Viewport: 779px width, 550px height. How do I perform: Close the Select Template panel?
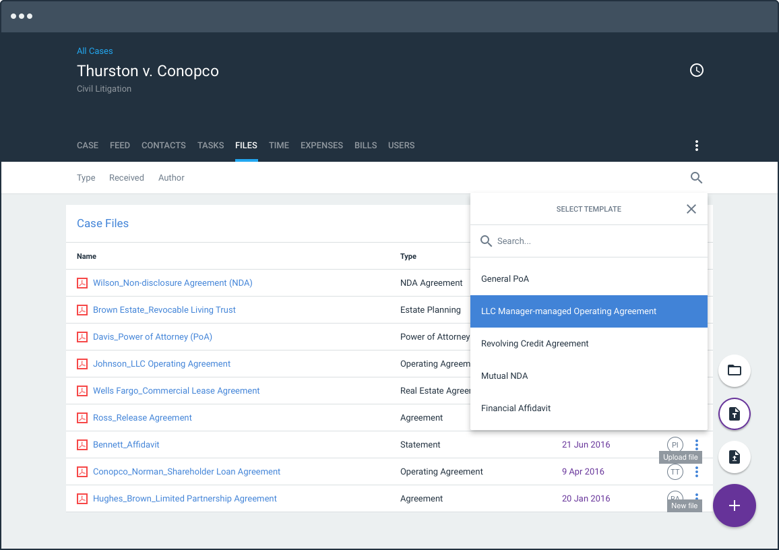[691, 209]
